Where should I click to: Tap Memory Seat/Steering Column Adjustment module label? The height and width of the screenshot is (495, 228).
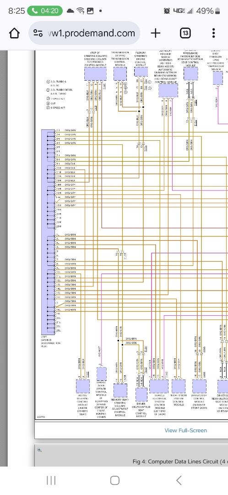120,407
